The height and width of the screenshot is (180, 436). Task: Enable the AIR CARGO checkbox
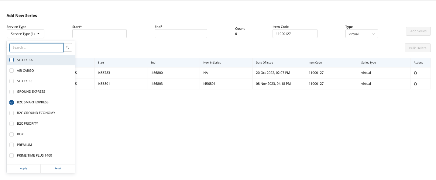pos(12,71)
